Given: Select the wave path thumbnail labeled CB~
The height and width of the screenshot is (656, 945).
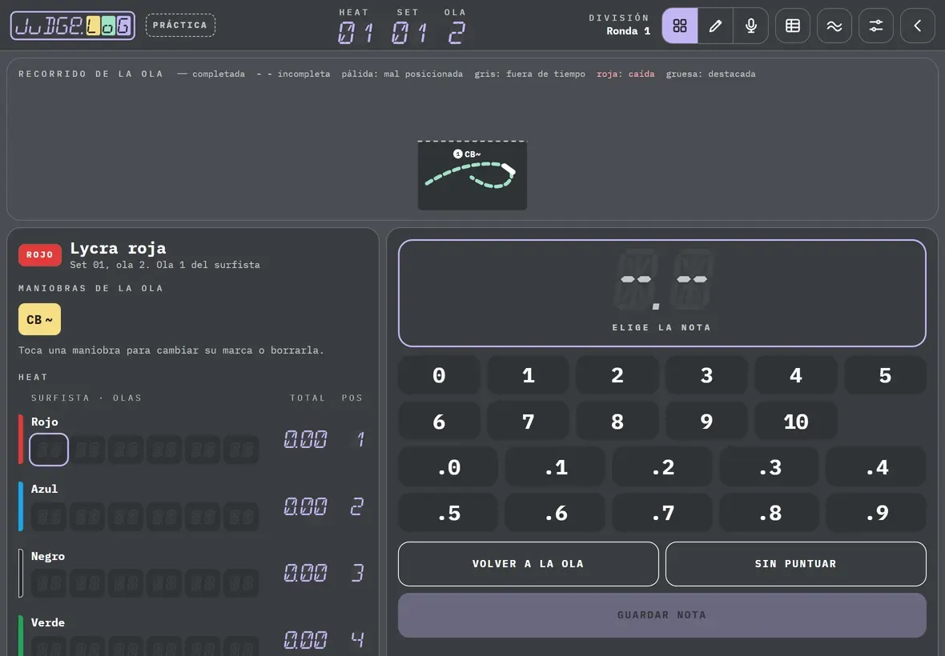Looking at the screenshot, I should [472, 175].
